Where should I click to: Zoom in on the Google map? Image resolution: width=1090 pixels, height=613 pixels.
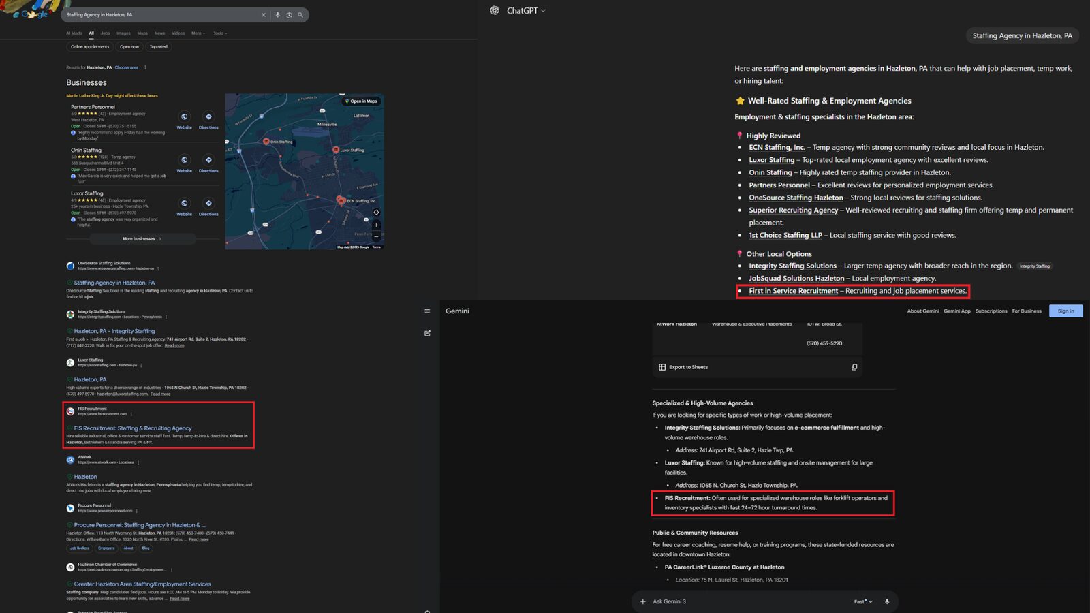click(x=376, y=225)
